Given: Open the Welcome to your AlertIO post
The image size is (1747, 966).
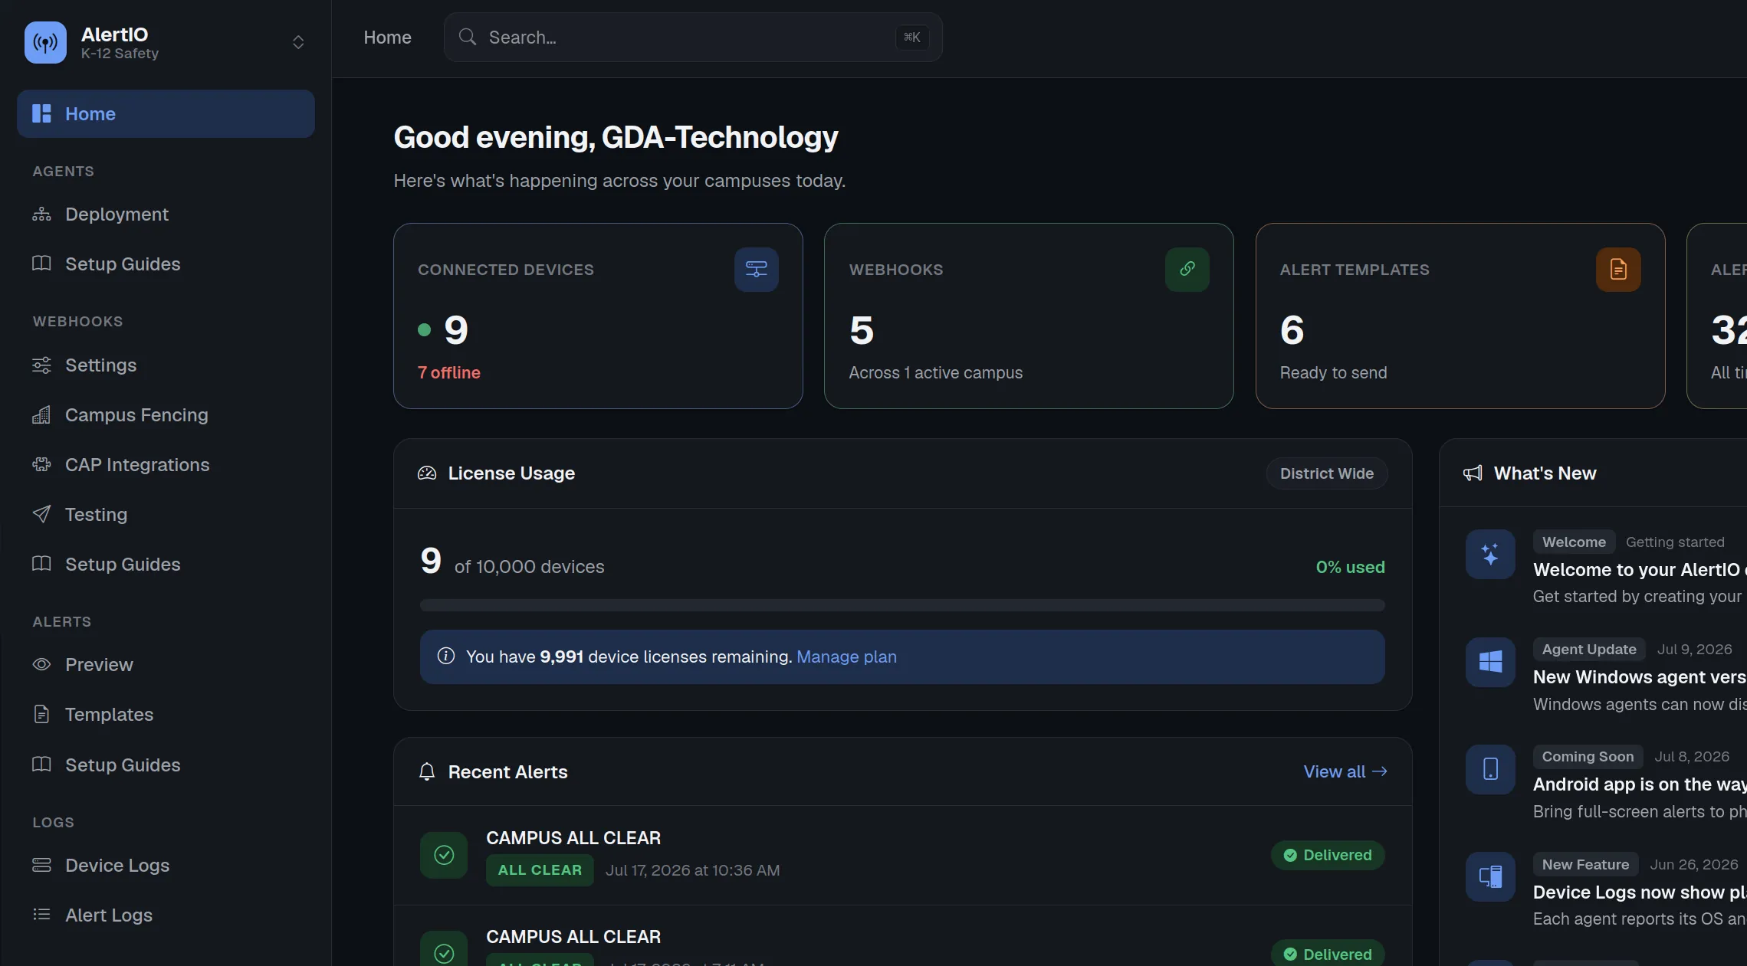Looking at the screenshot, I should (1640, 570).
